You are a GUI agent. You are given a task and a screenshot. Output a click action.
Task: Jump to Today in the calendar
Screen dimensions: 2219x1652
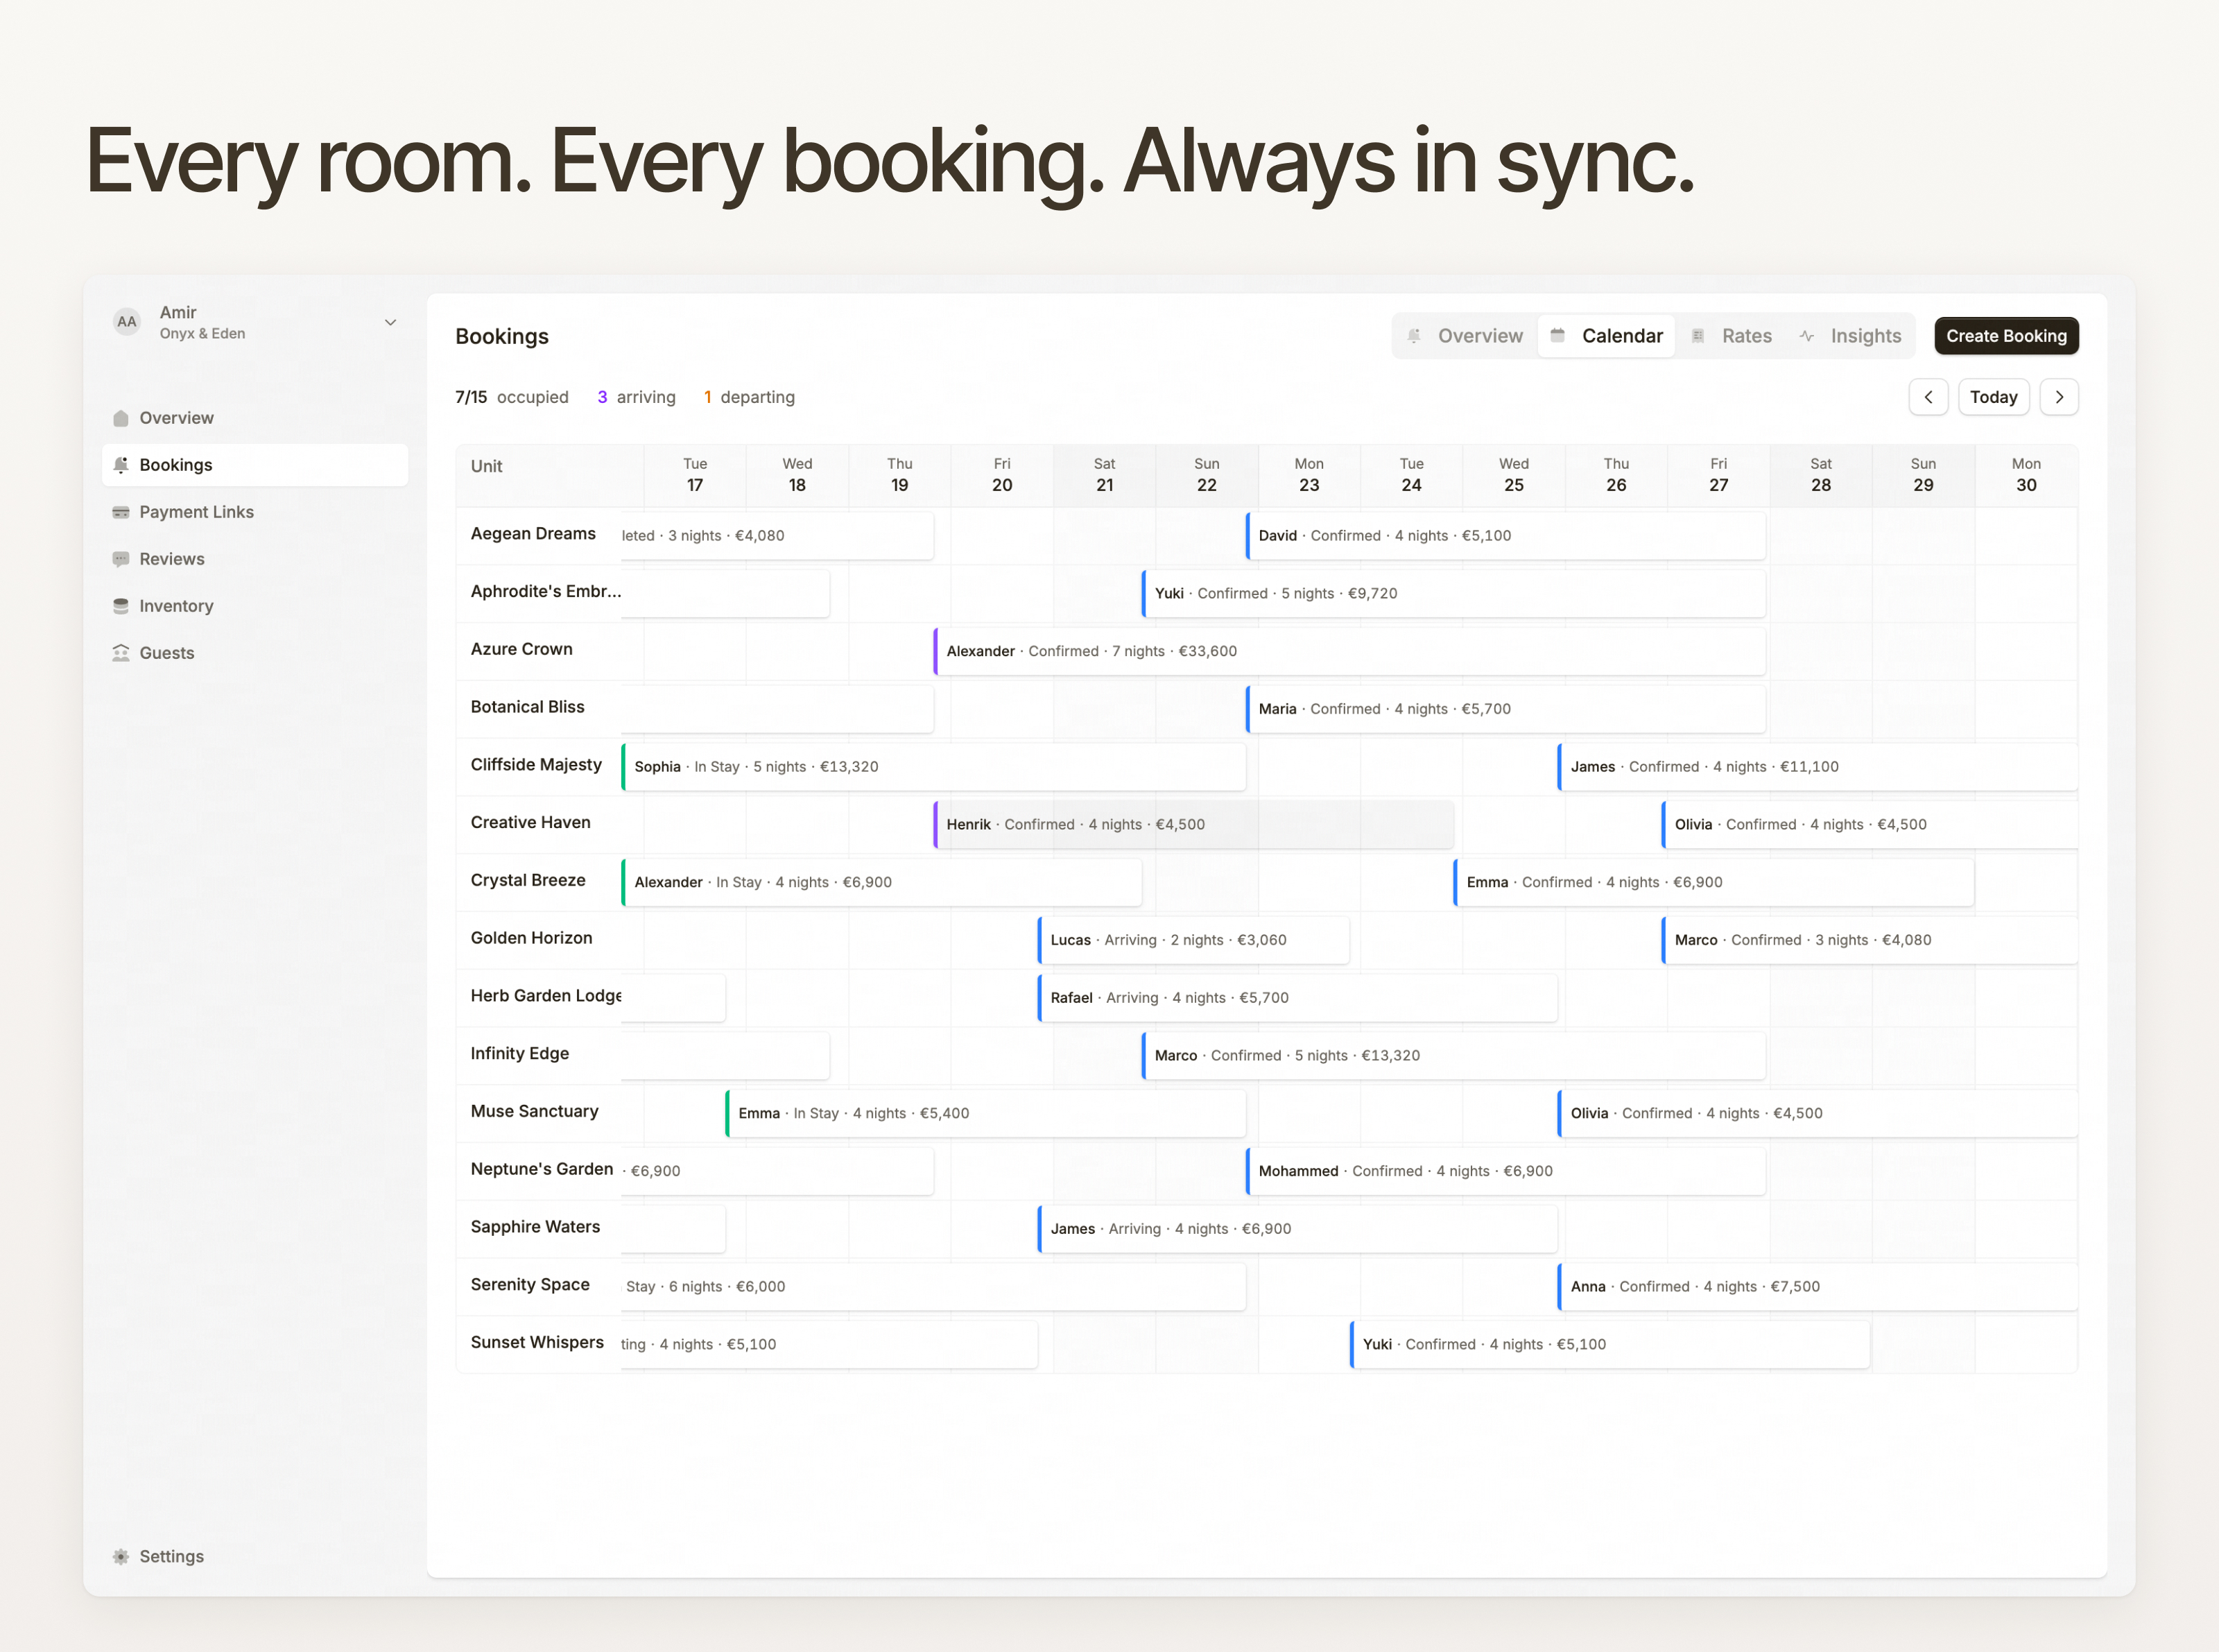tap(1992, 397)
